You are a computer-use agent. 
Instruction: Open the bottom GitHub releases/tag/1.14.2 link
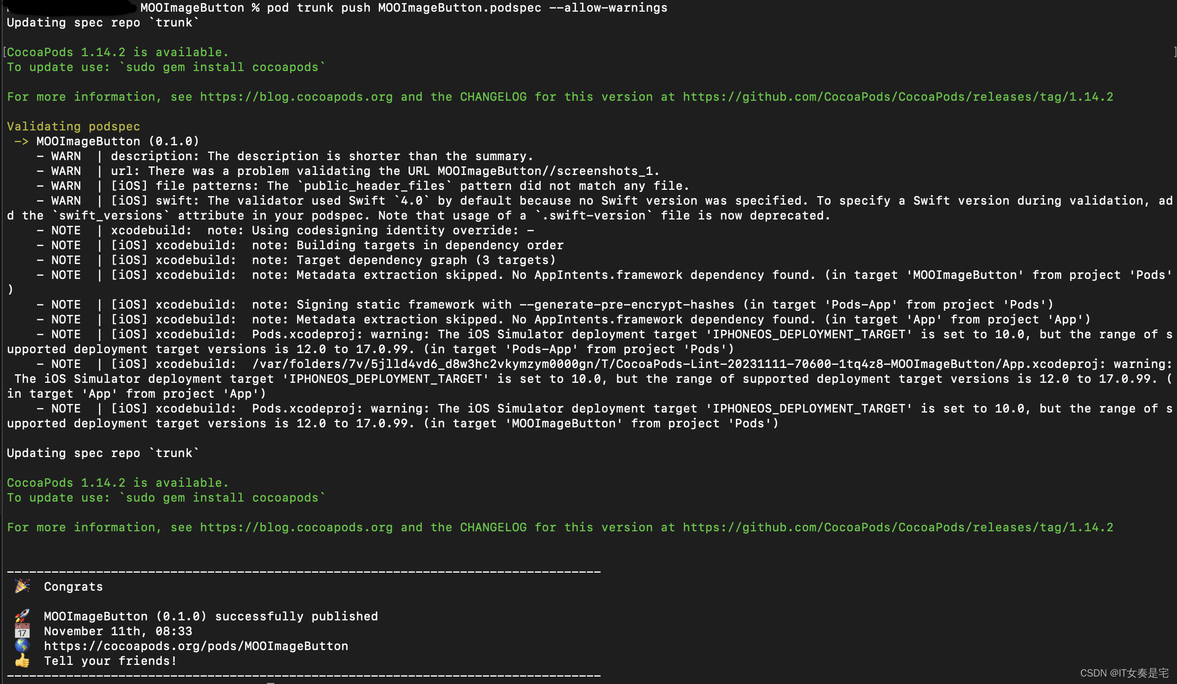[898, 527]
